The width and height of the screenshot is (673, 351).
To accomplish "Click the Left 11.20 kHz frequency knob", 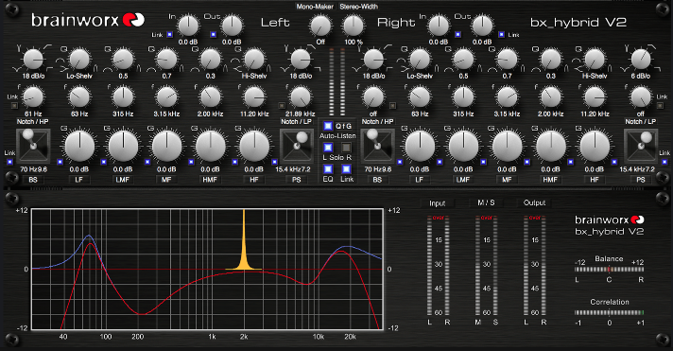I will click(x=254, y=97).
